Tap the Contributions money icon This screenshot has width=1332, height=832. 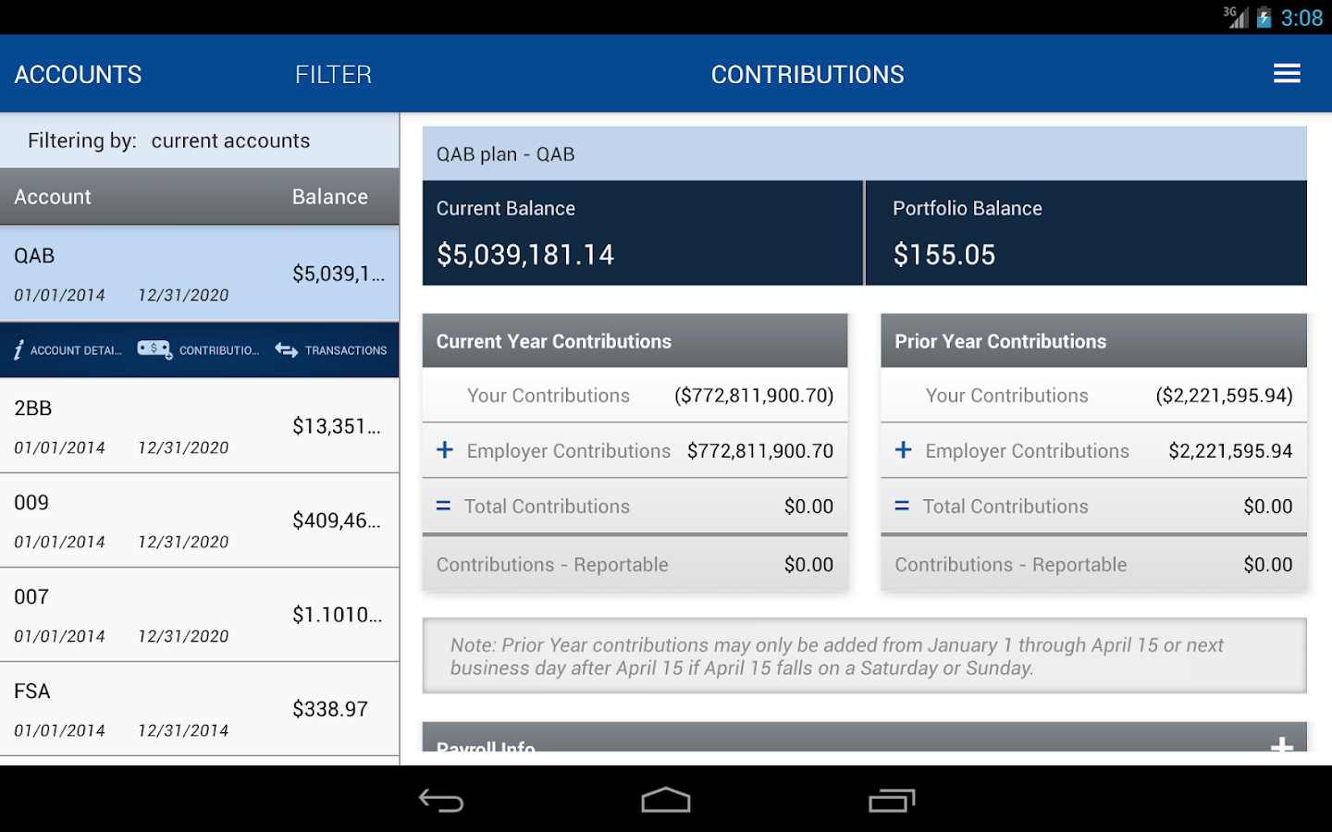[154, 349]
